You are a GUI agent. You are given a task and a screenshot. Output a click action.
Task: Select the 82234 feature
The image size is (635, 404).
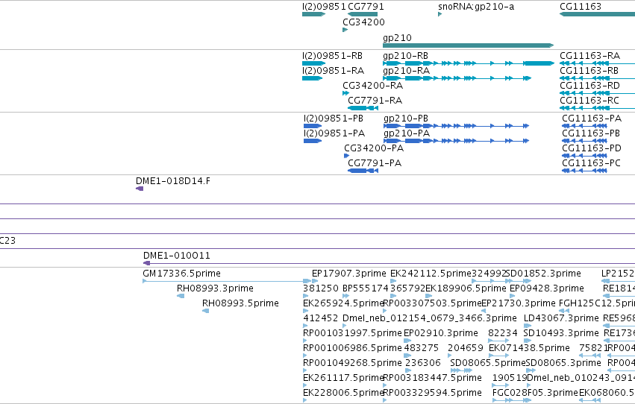point(498,341)
